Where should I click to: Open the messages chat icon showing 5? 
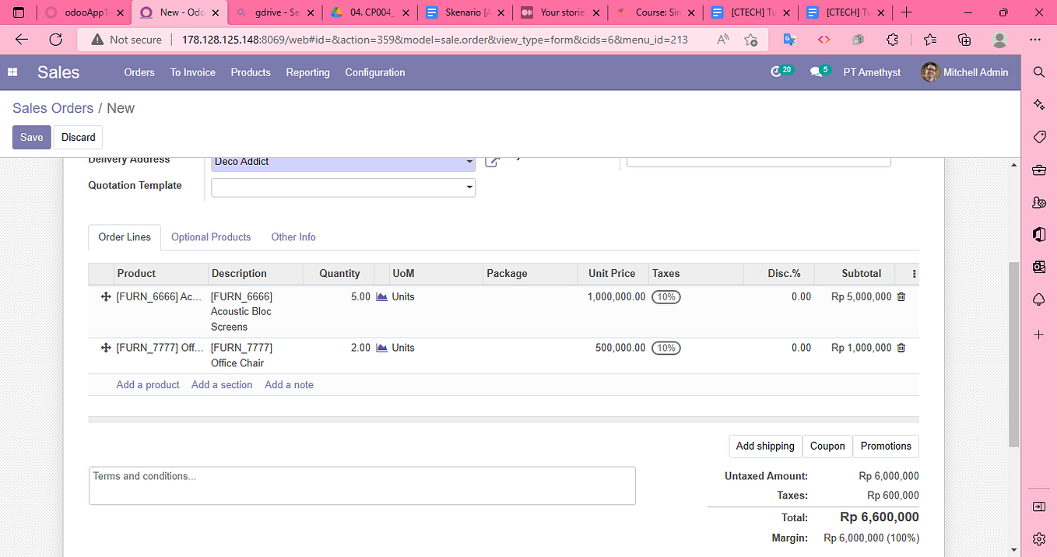pyautogui.click(x=816, y=70)
